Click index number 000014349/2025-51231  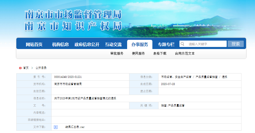(x=68, y=77)
